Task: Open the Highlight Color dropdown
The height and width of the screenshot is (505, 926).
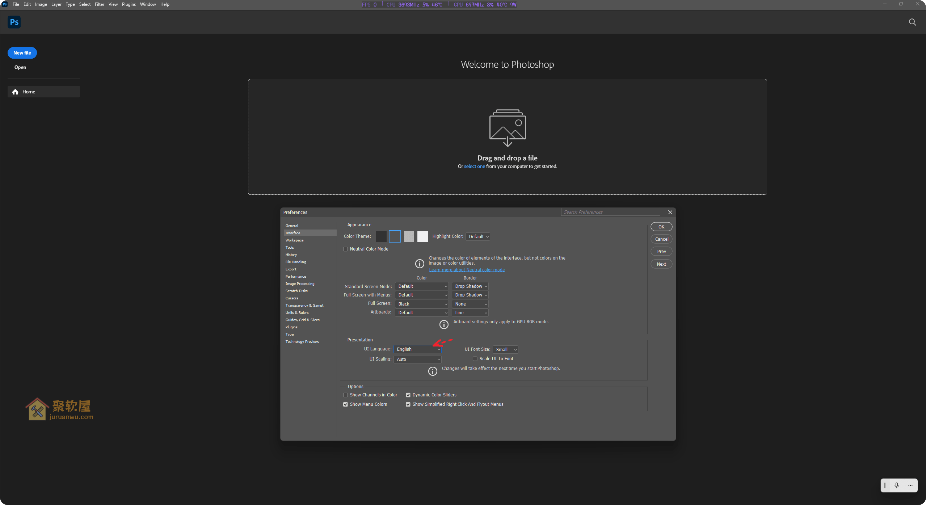Action: tap(478, 236)
